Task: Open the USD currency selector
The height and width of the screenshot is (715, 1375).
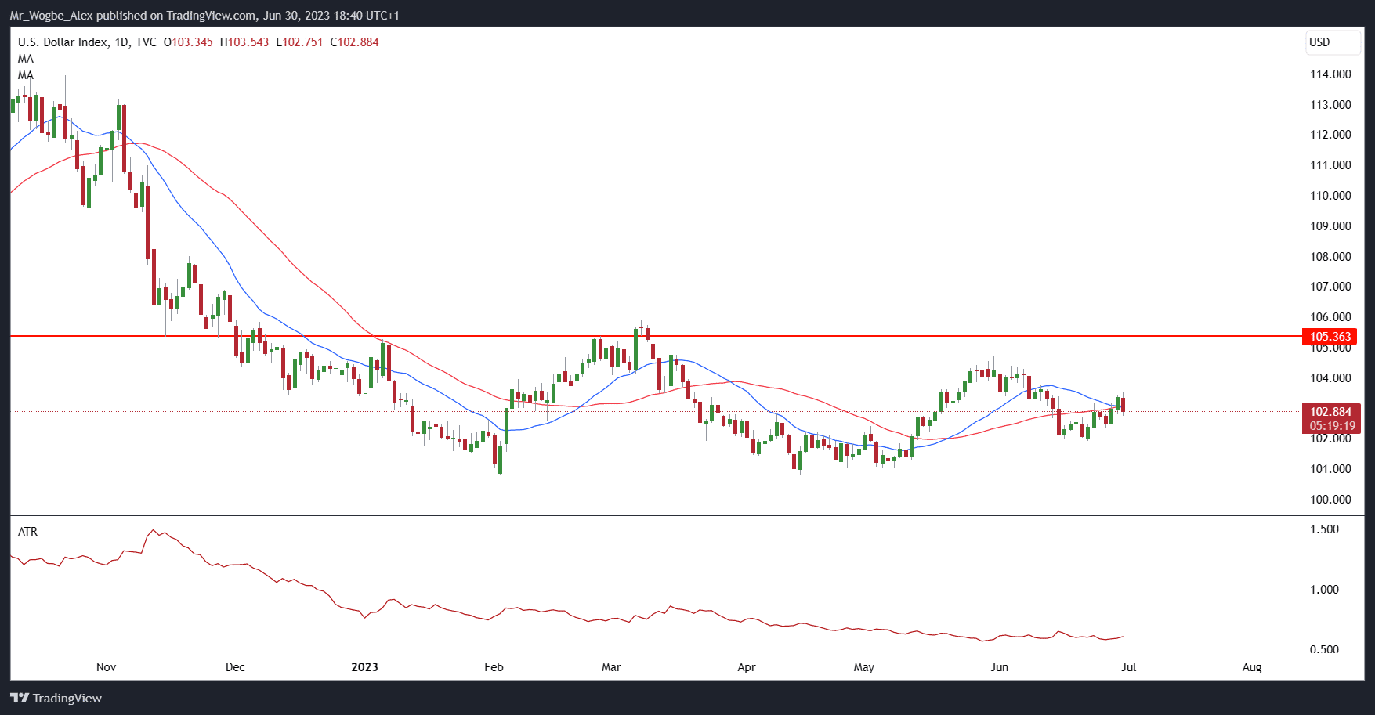Action: 1333,42
